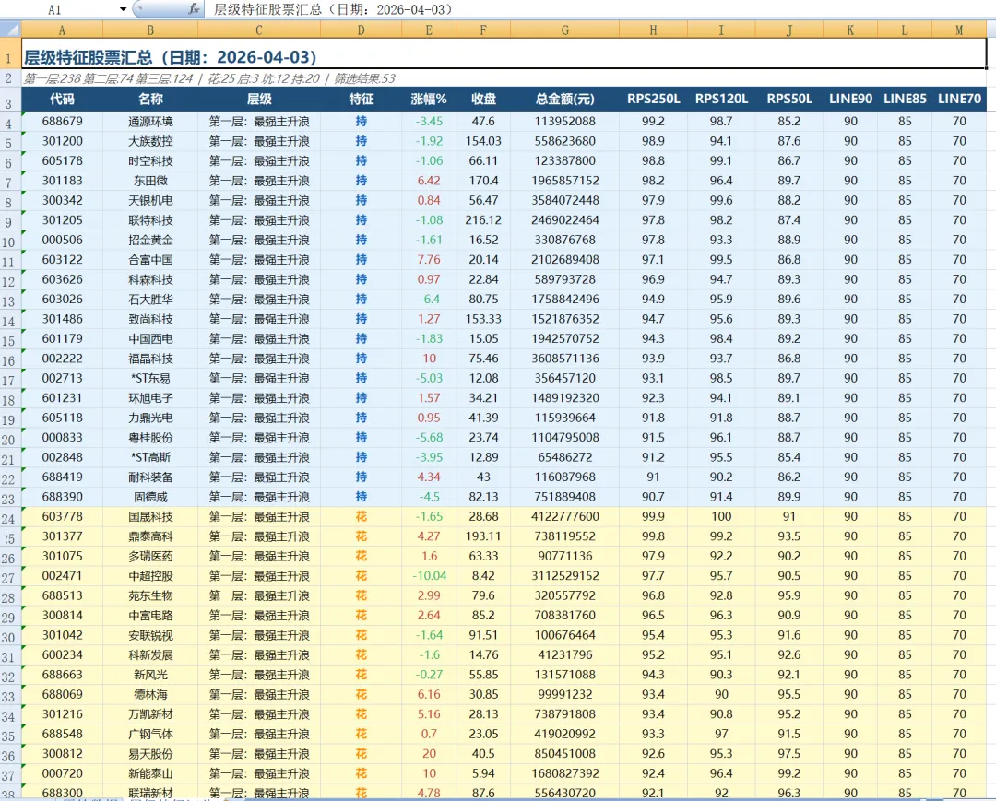
Task: Click the name cell 鼎泰高科
Action: [x=150, y=536]
